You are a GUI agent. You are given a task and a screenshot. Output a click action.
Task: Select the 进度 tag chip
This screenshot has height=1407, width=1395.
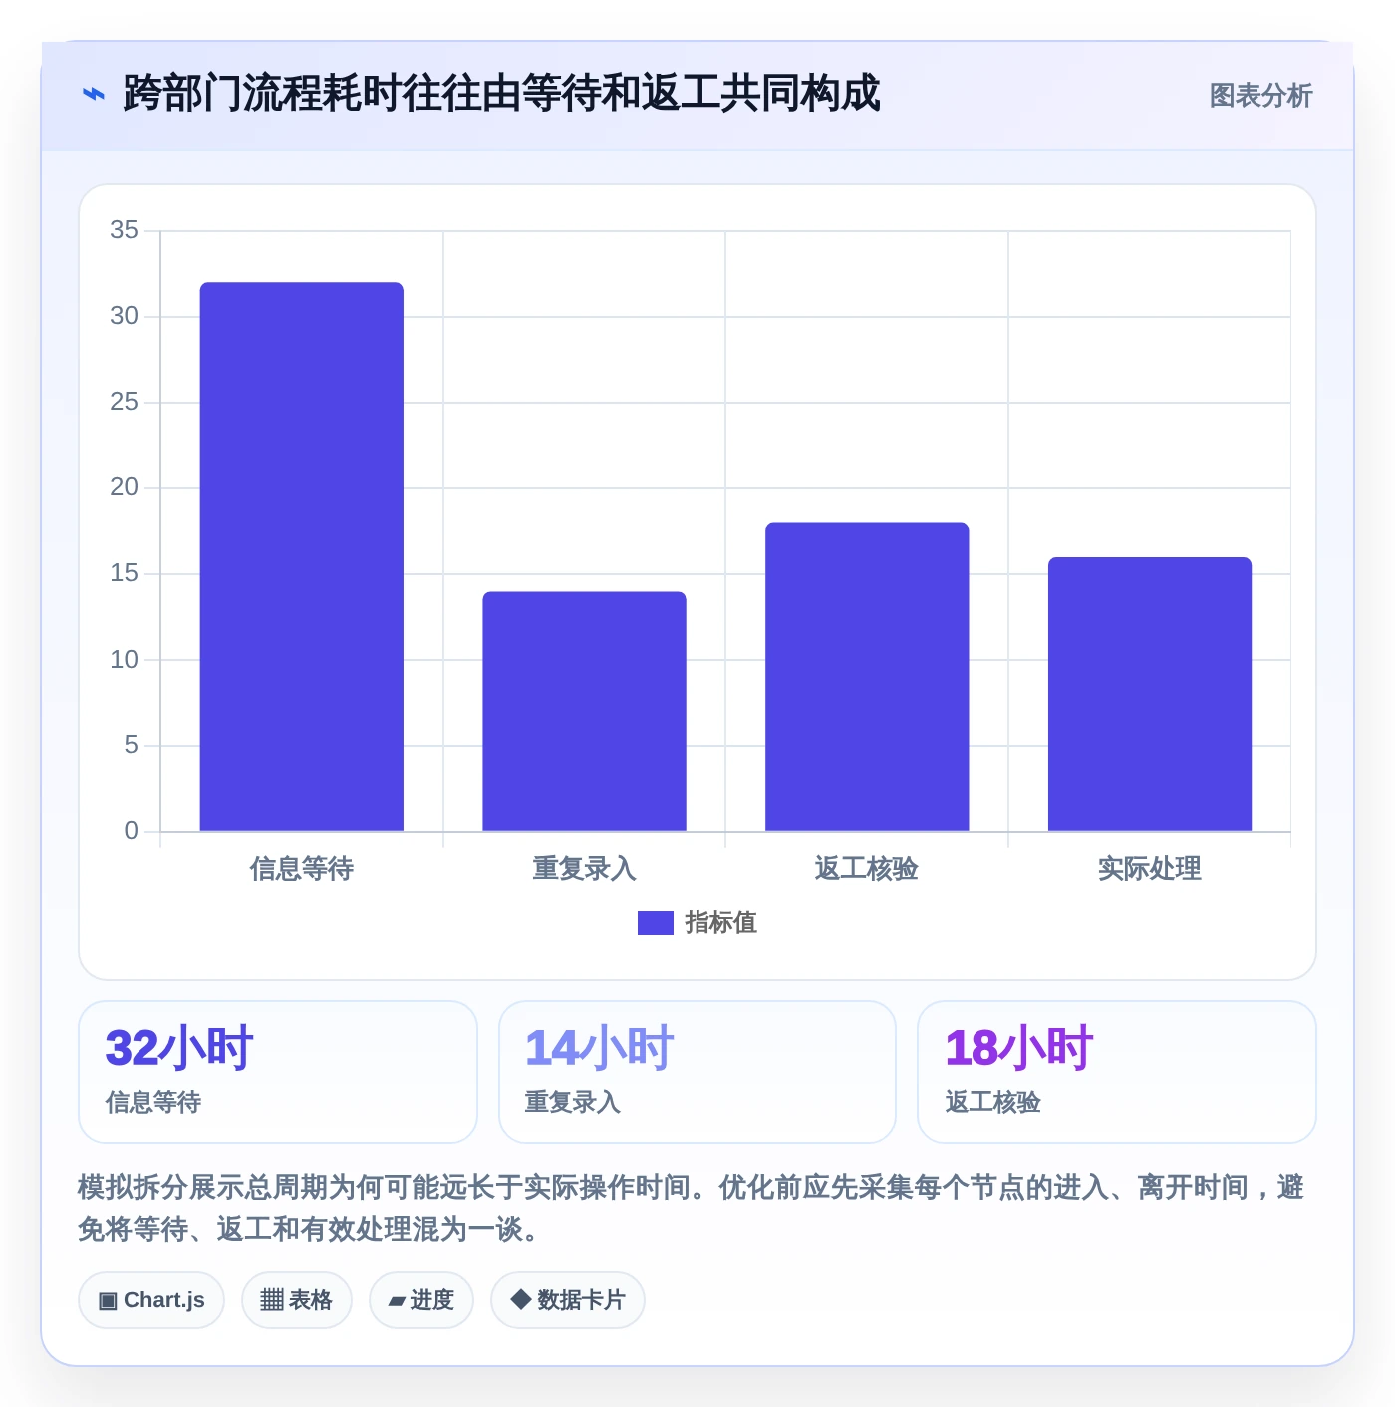click(x=421, y=1300)
